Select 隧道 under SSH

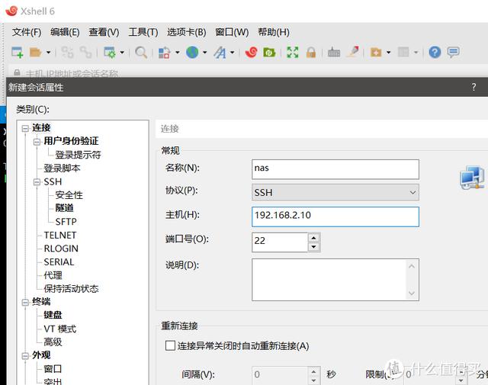[64, 208]
